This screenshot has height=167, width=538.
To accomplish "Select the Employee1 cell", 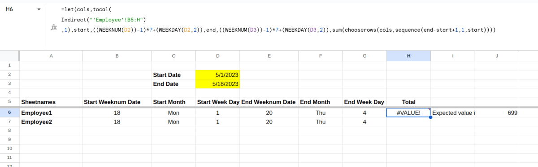I will click(x=51, y=113).
